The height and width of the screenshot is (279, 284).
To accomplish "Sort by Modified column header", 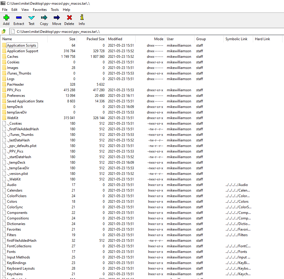I will click(x=115, y=39).
